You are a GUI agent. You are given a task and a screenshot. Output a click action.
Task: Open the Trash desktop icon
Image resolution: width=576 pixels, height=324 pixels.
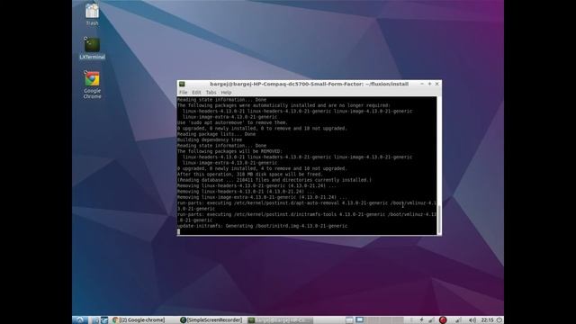pos(92,14)
